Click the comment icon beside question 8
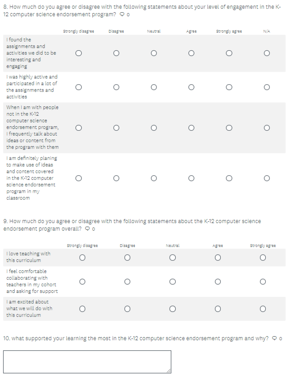 [122, 14]
